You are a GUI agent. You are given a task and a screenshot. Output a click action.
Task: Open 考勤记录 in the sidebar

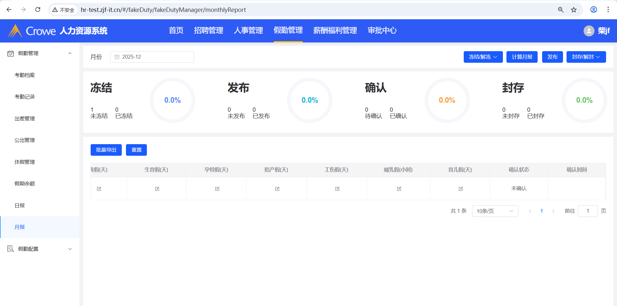pos(25,97)
